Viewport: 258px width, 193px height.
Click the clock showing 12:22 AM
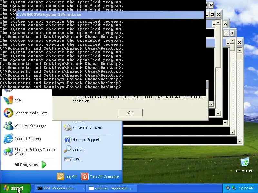click(x=246, y=188)
